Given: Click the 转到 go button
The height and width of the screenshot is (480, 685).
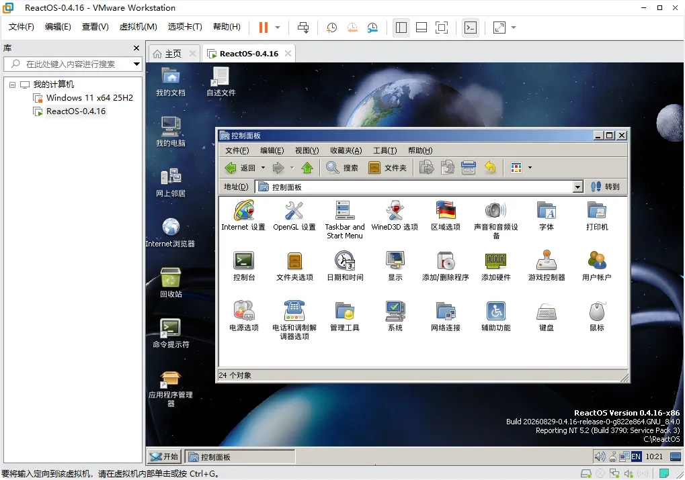Looking at the screenshot, I should pyautogui.click(x=605, y=187).
